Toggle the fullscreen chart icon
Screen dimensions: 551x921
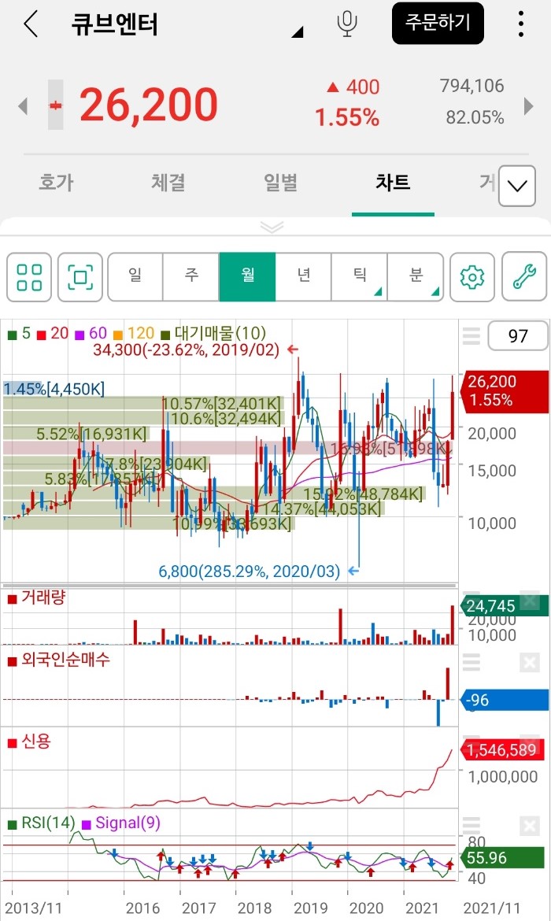tap(80, 277)
